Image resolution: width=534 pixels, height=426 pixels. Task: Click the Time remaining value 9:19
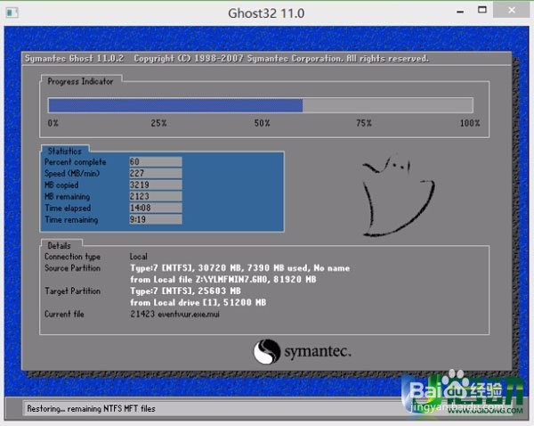[155, 219]
